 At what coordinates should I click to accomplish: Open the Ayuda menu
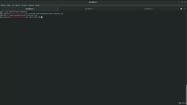(x=37, y=5)
